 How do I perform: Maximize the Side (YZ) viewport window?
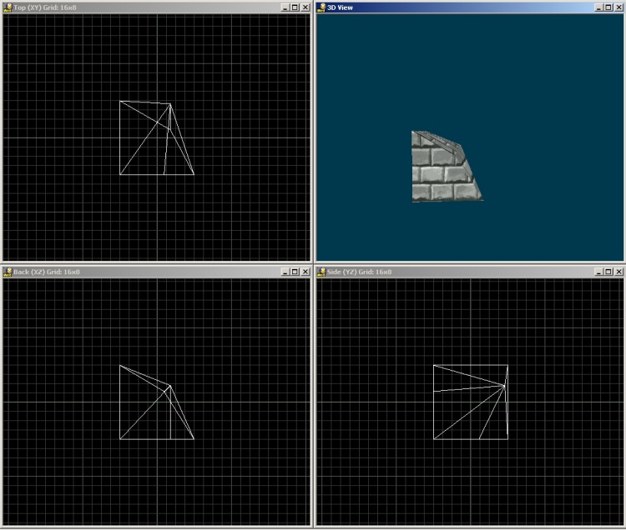[x=608, y=272]
